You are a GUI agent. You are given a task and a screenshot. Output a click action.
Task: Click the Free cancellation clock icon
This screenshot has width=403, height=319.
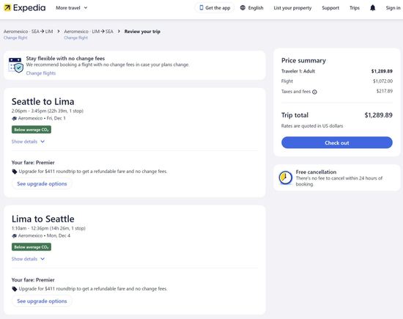(286, 177)
